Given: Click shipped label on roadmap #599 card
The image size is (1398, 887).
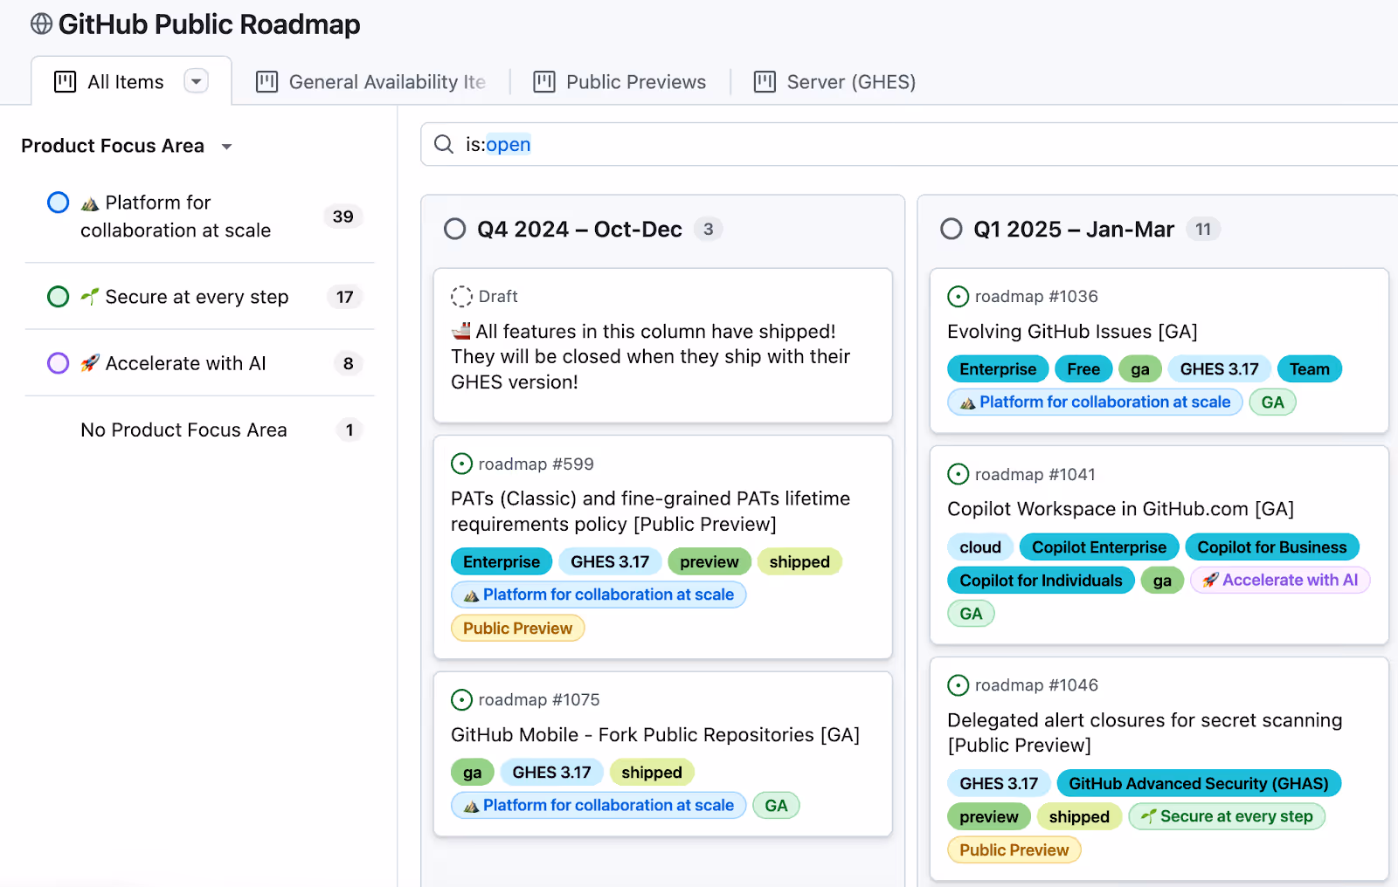Looking at the screenshot, I should (799, 561).
